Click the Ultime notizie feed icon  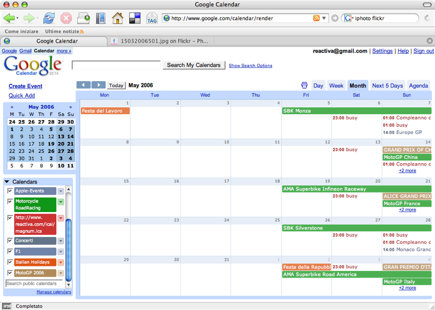click(x=82, y=32)
